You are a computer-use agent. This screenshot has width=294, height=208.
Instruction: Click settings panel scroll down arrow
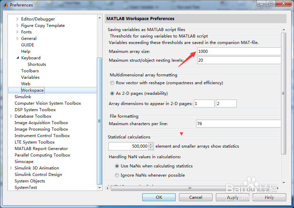[x=284, y=182]
